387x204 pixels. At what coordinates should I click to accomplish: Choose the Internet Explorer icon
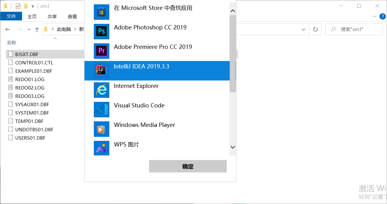point(102,90)
